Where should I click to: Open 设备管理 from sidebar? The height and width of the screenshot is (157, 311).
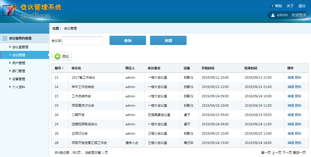[19, 79]
